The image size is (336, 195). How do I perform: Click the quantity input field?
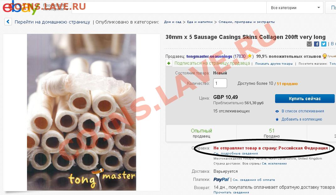(x=220, y=83)
